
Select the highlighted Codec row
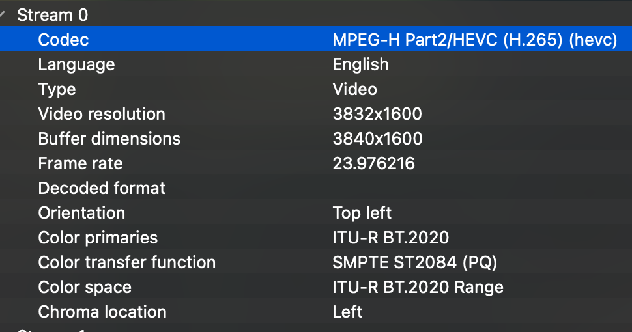tap(63, 40)
